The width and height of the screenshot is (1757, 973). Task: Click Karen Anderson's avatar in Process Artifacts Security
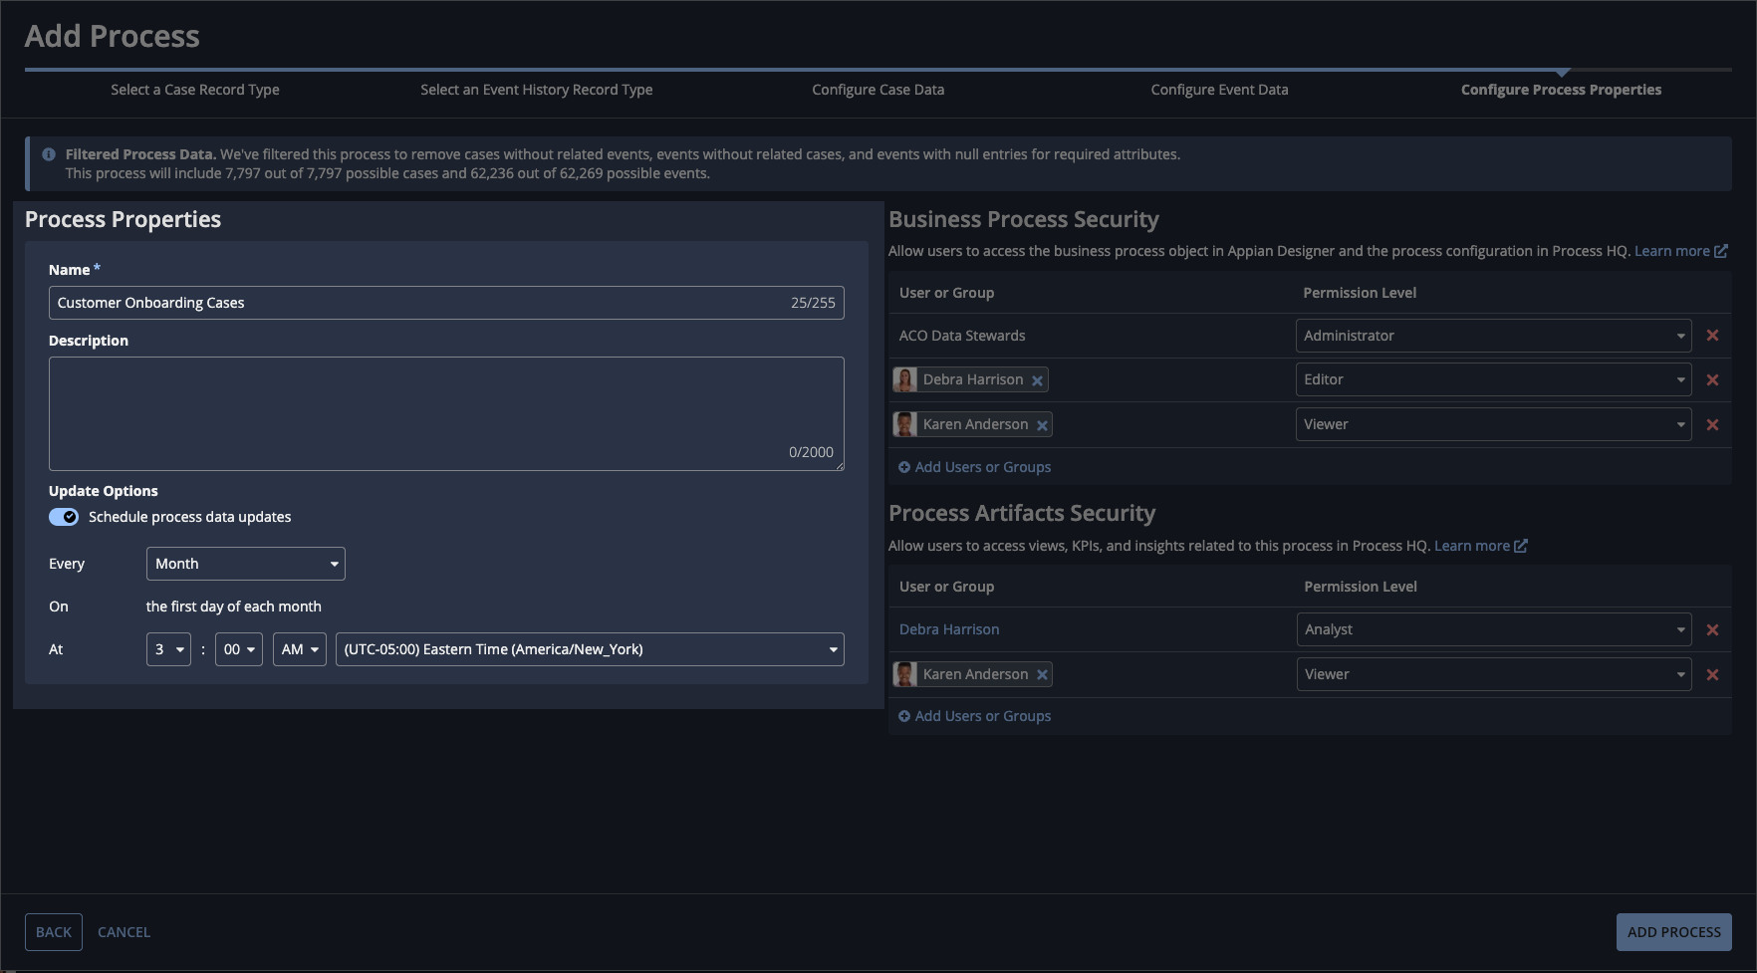tap(905, 674)
